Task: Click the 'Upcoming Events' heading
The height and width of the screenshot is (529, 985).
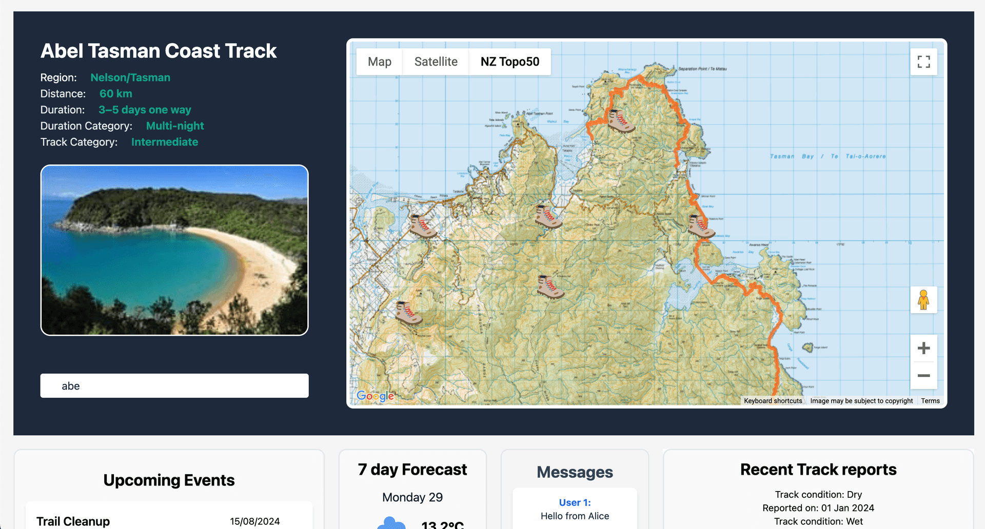Action: pyautogui.click(x=169, y=480)
